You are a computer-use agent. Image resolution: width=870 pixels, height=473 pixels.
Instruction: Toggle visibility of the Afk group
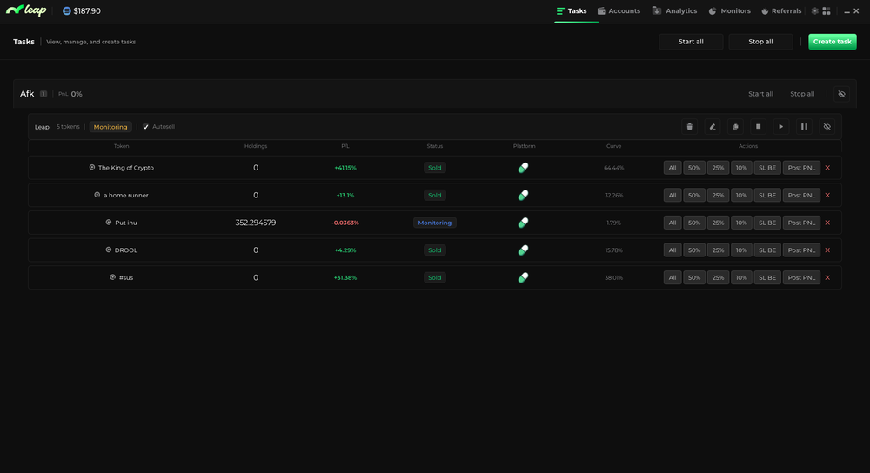coord(841,94)
